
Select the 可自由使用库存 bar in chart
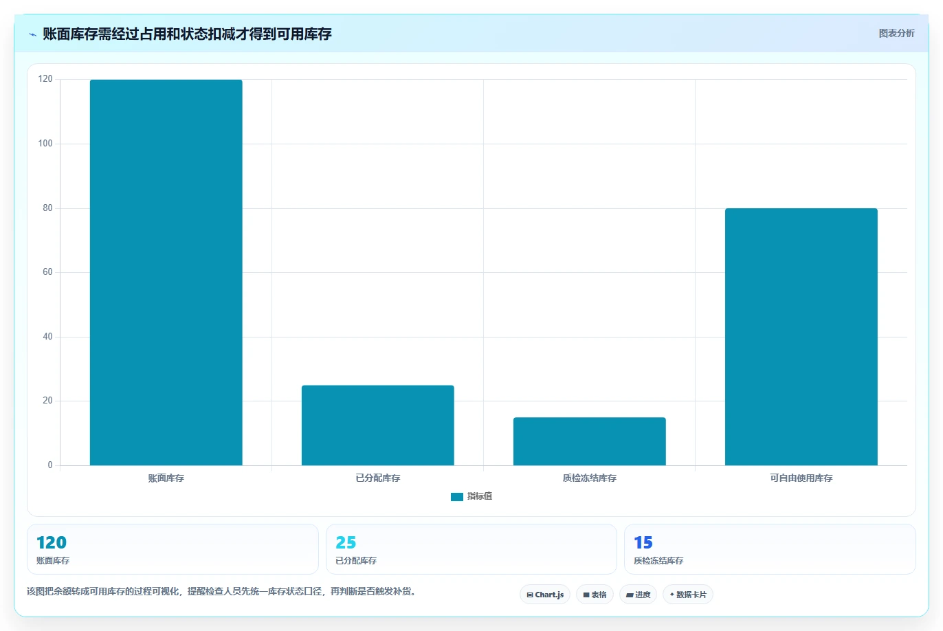pos(801,337)
